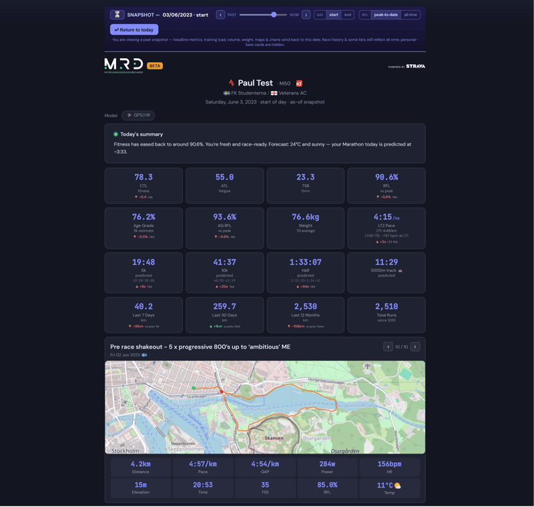Screen dimensions: 534x507
Task: Click the green start marker on the map
Action: pos(194,388)
